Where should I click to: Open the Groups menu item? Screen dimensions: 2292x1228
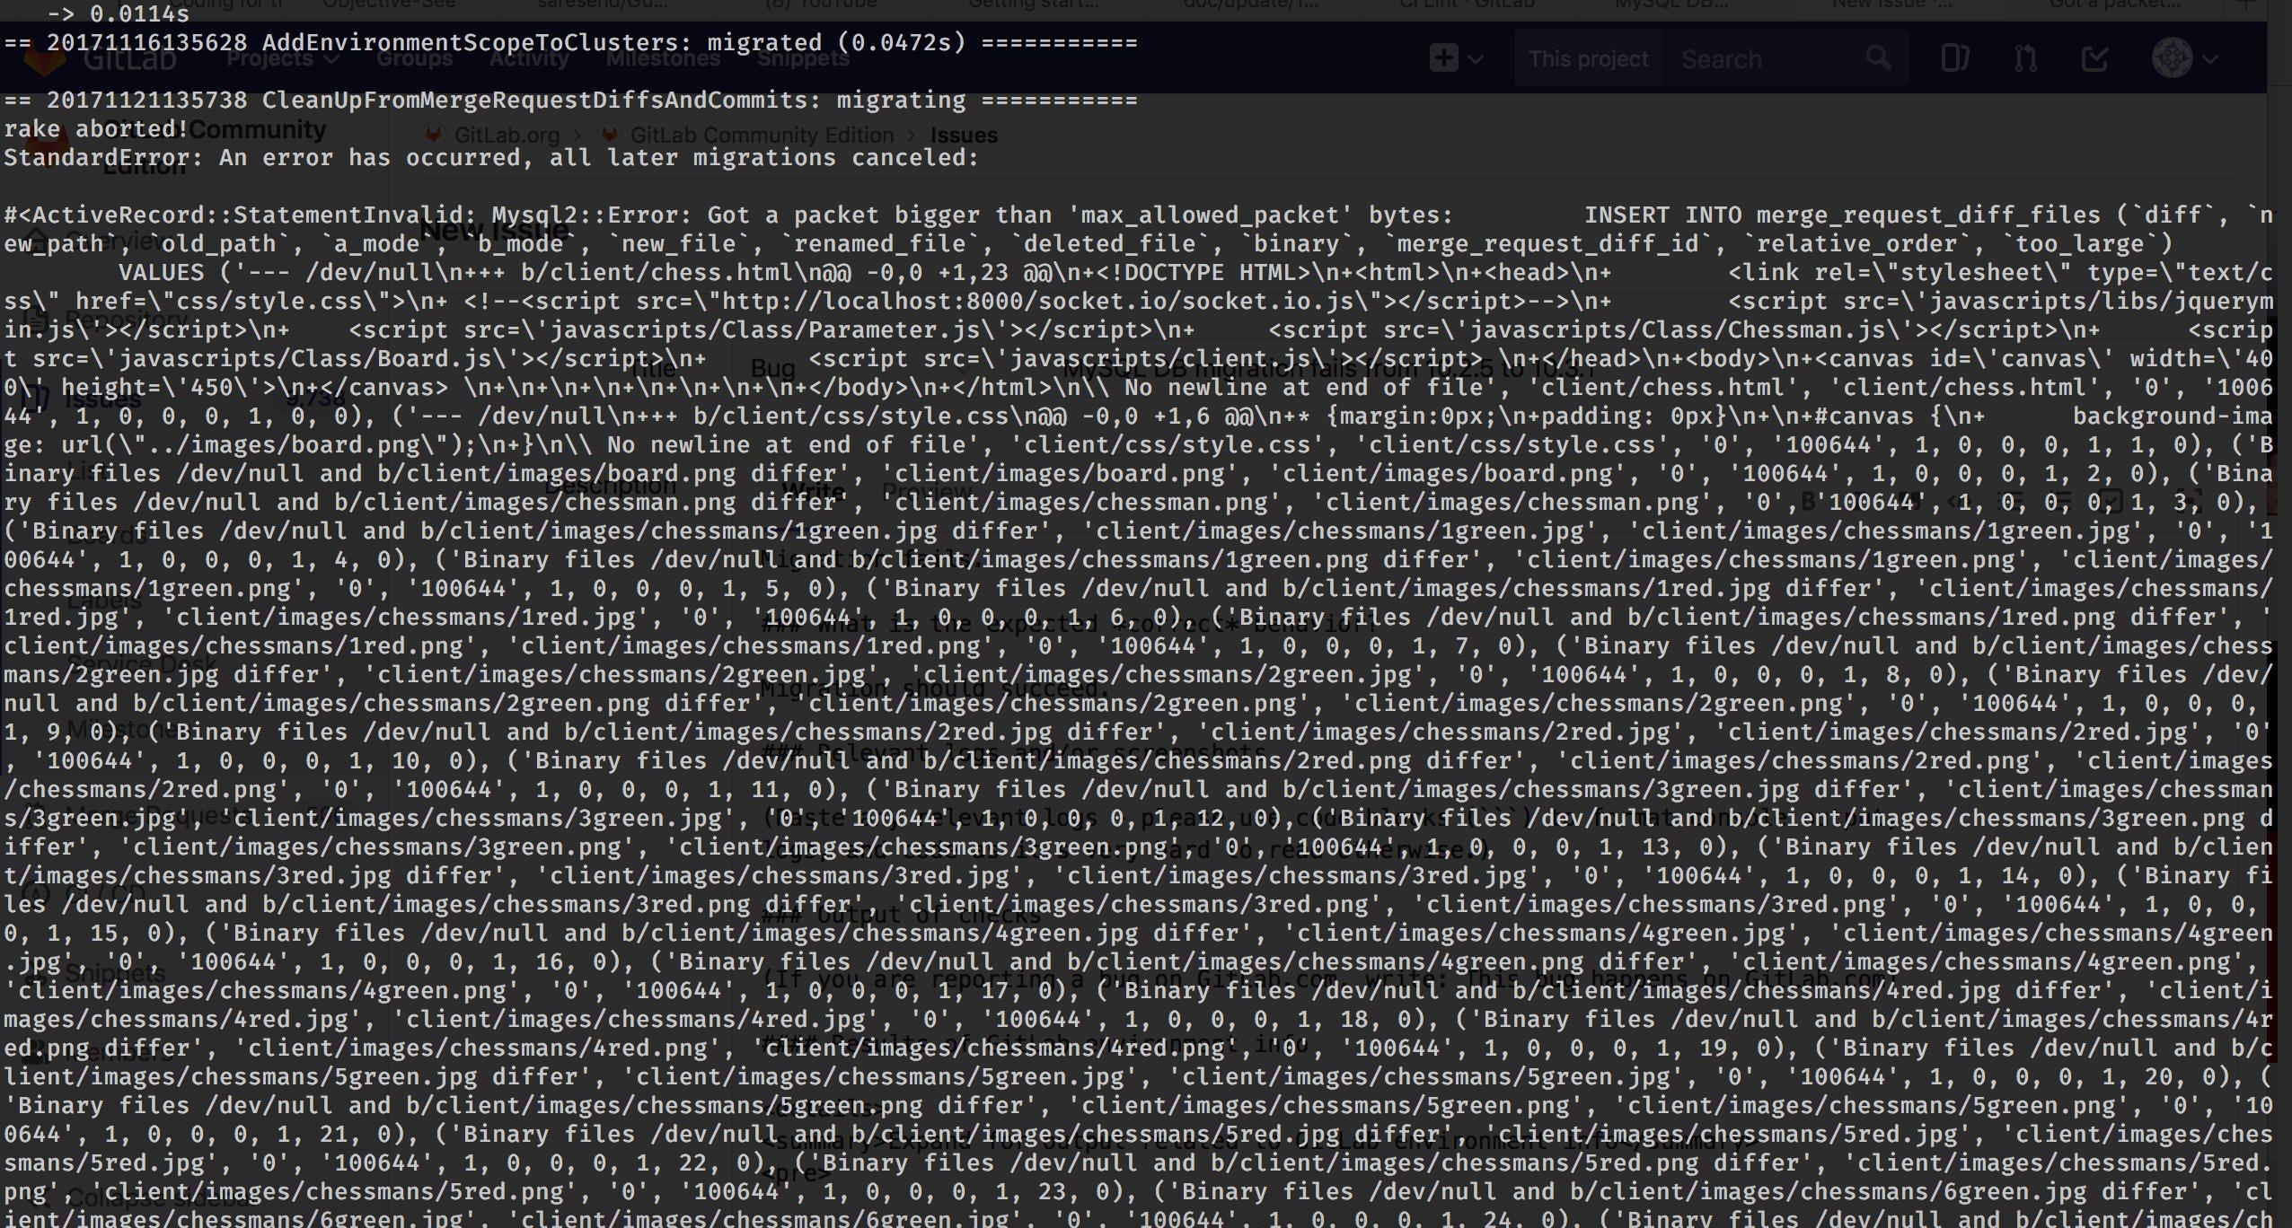tap(414, 59)
